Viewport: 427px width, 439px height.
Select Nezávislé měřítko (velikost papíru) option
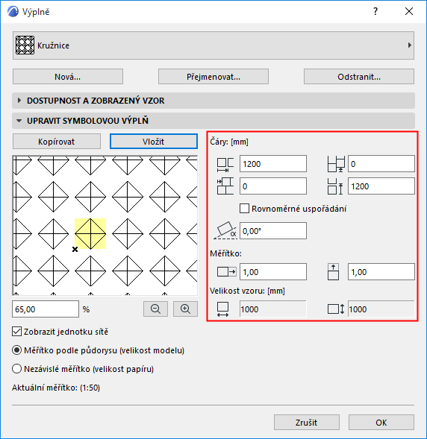pos(17,369)
